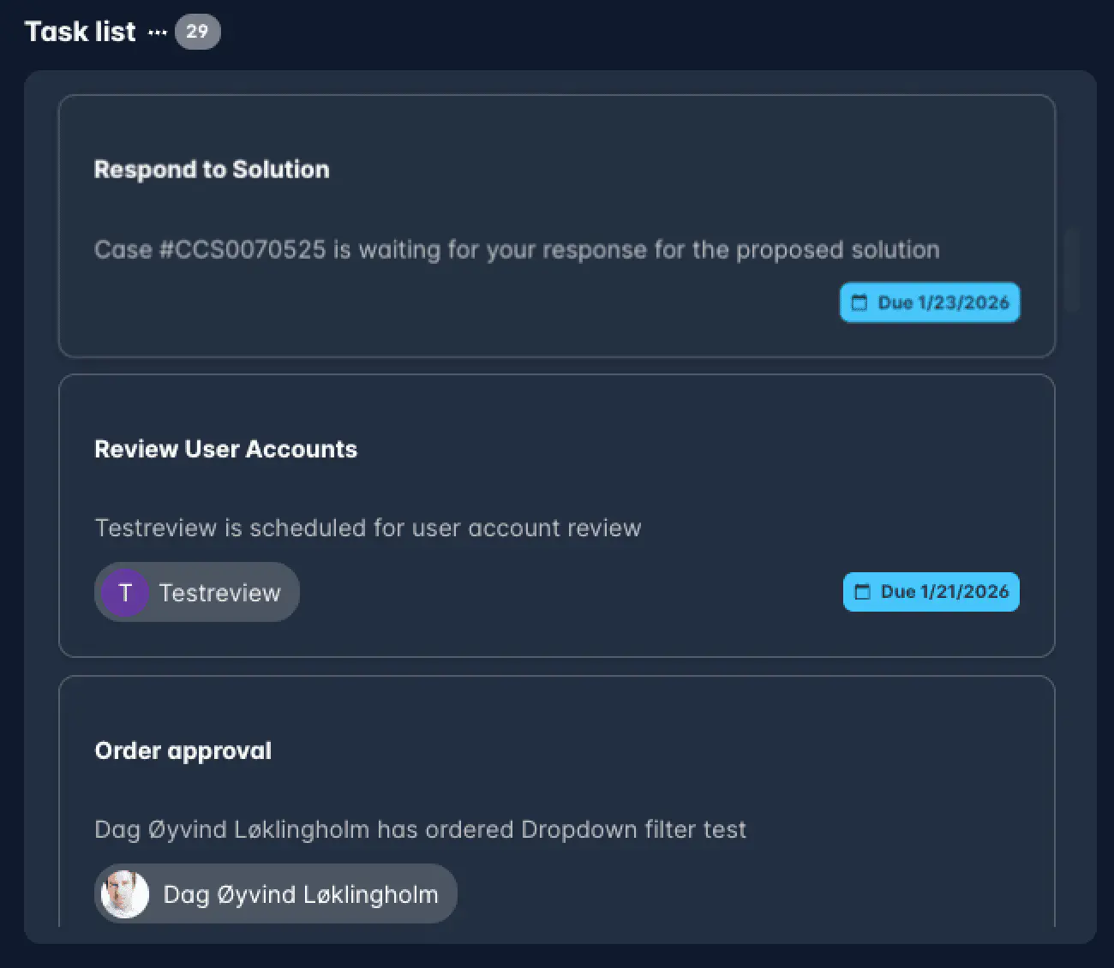This screenshot has height=968, width=1114.
Task: Select Dag Øyvind Løklingholm name in chip
Action: [x=300, y=894]
